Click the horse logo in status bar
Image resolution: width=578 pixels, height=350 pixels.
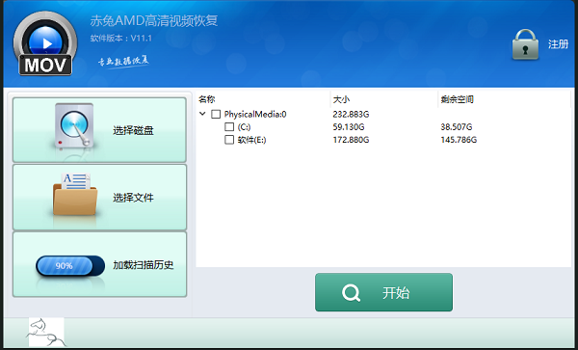pos(46,333)
